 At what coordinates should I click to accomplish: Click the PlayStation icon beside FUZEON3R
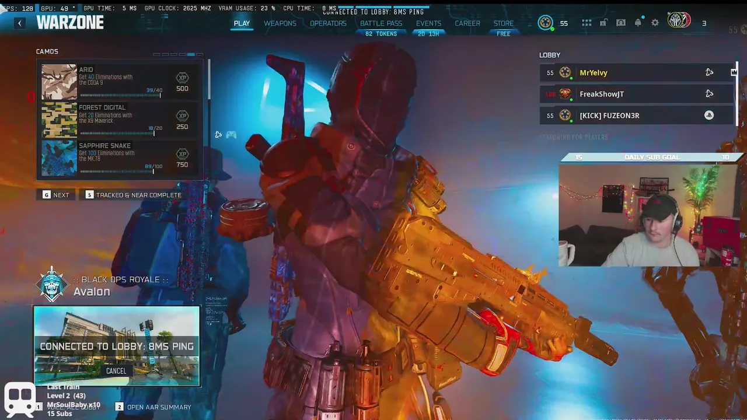coord(709,116)
